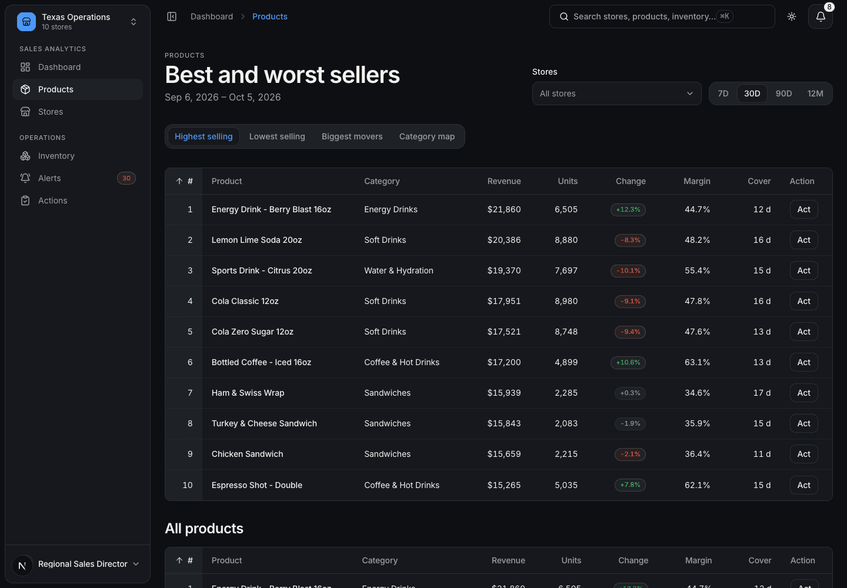This screenshot has width=847, height=588.
Task: Switch to Biggest movers tab
Action: [352, 136]
